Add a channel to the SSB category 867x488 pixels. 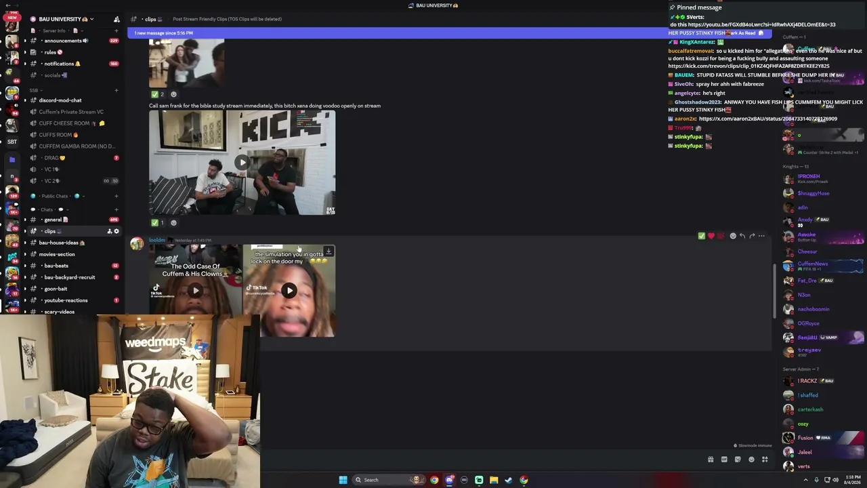[117, 90]
